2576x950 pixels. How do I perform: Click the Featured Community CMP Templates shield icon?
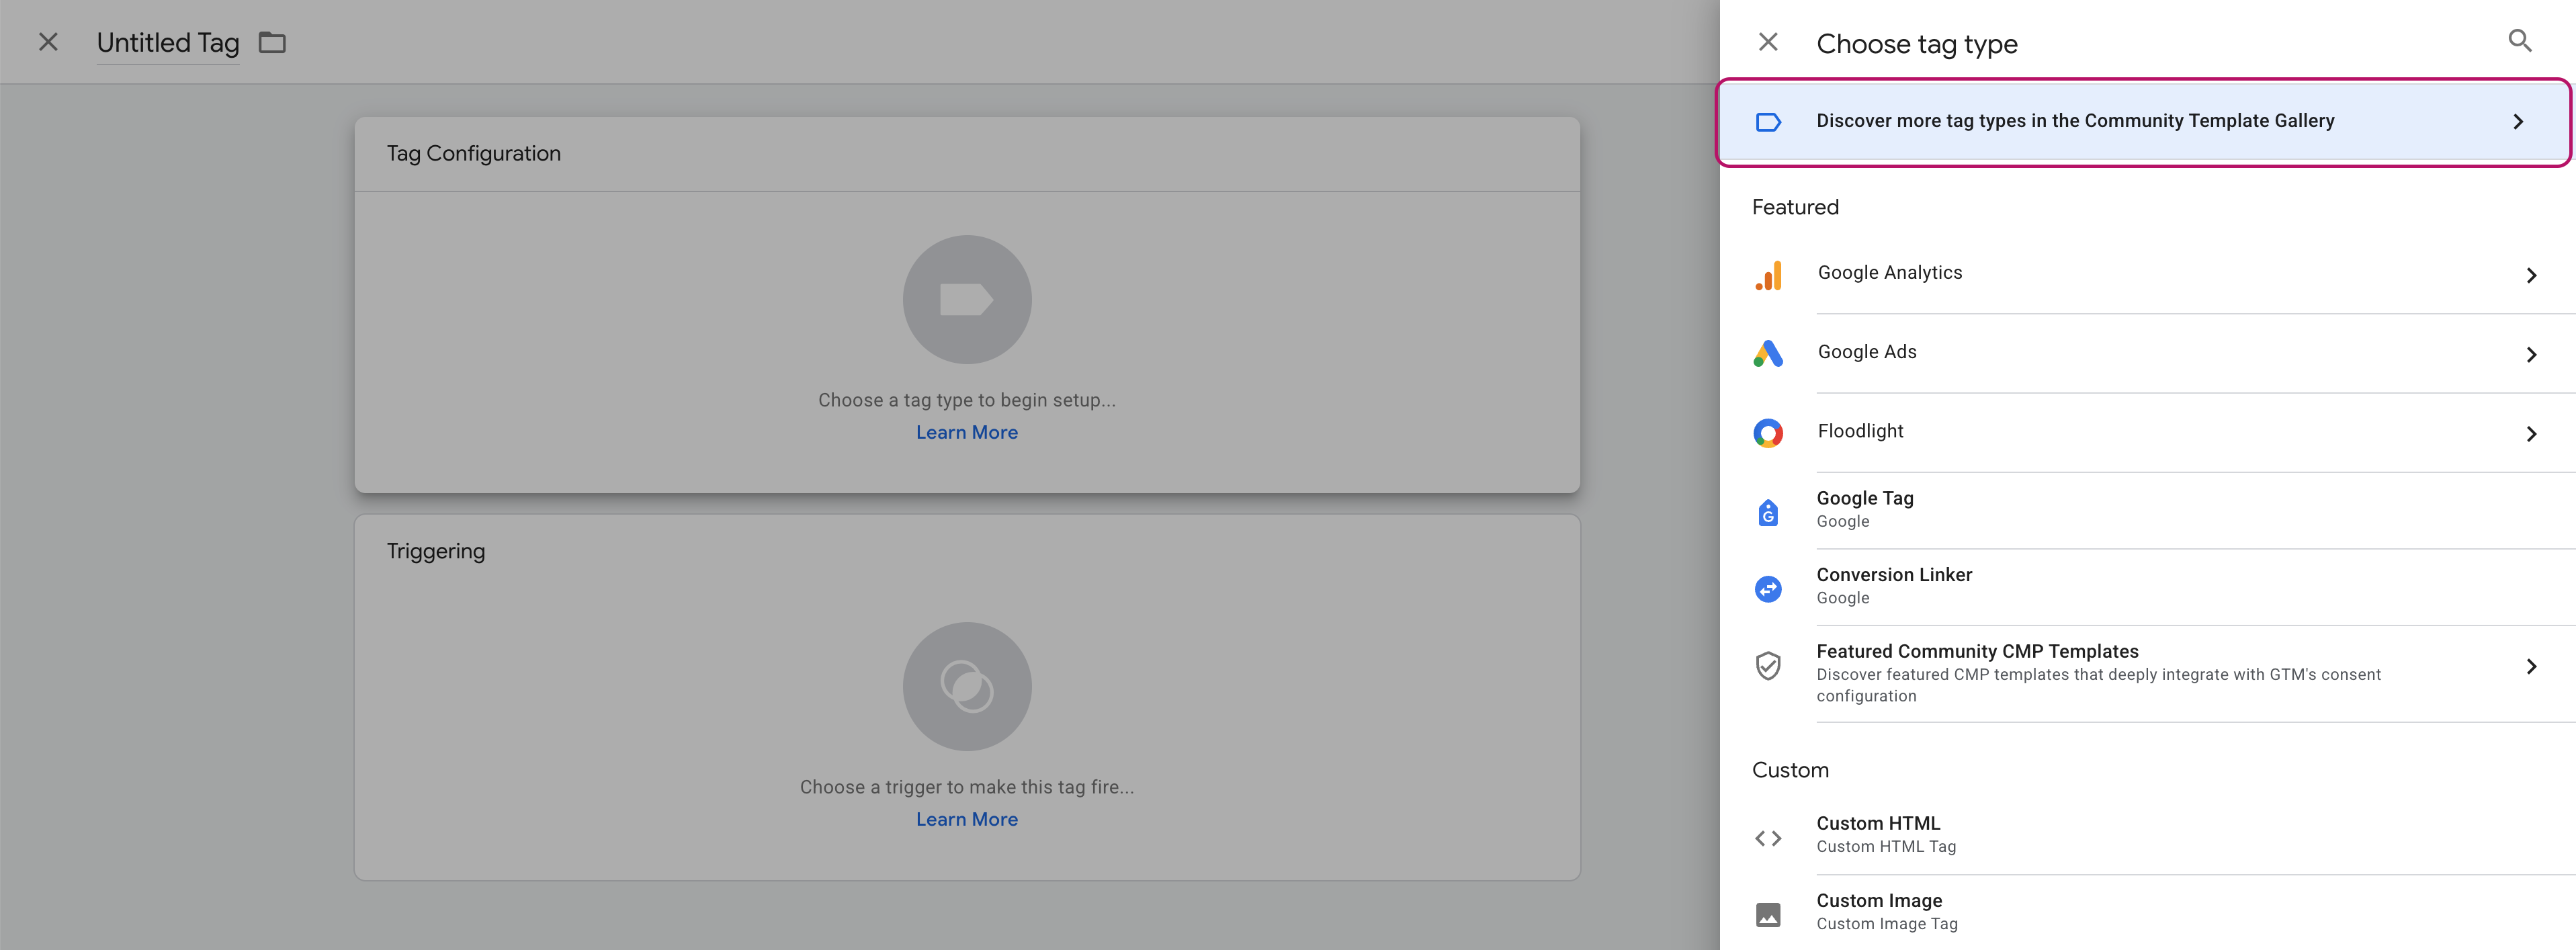tap(1768, 665)
